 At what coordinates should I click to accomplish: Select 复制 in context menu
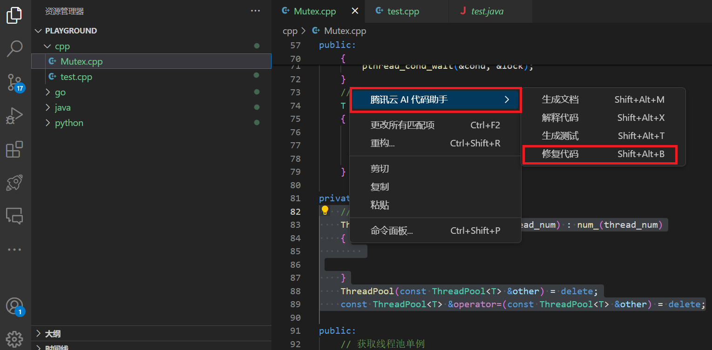coord(435,187)
